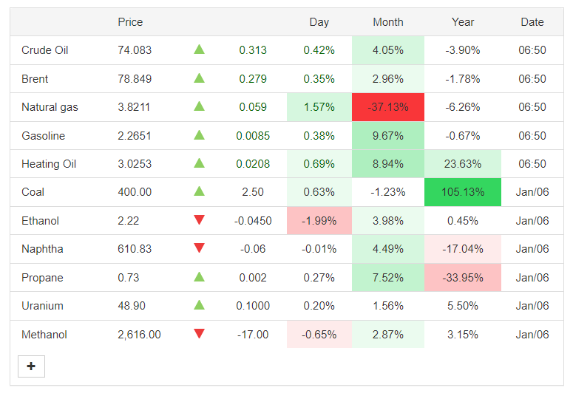Click the up arrow in Uranium row
The height and width of the screenshot is (396, 573).
199,304
